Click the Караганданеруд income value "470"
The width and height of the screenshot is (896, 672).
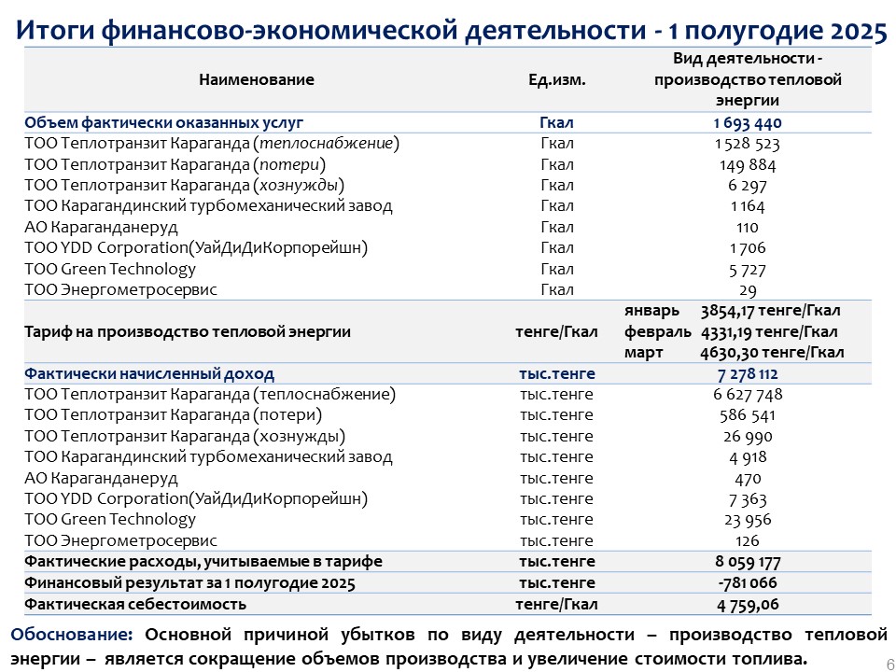(x=748, y=478)
